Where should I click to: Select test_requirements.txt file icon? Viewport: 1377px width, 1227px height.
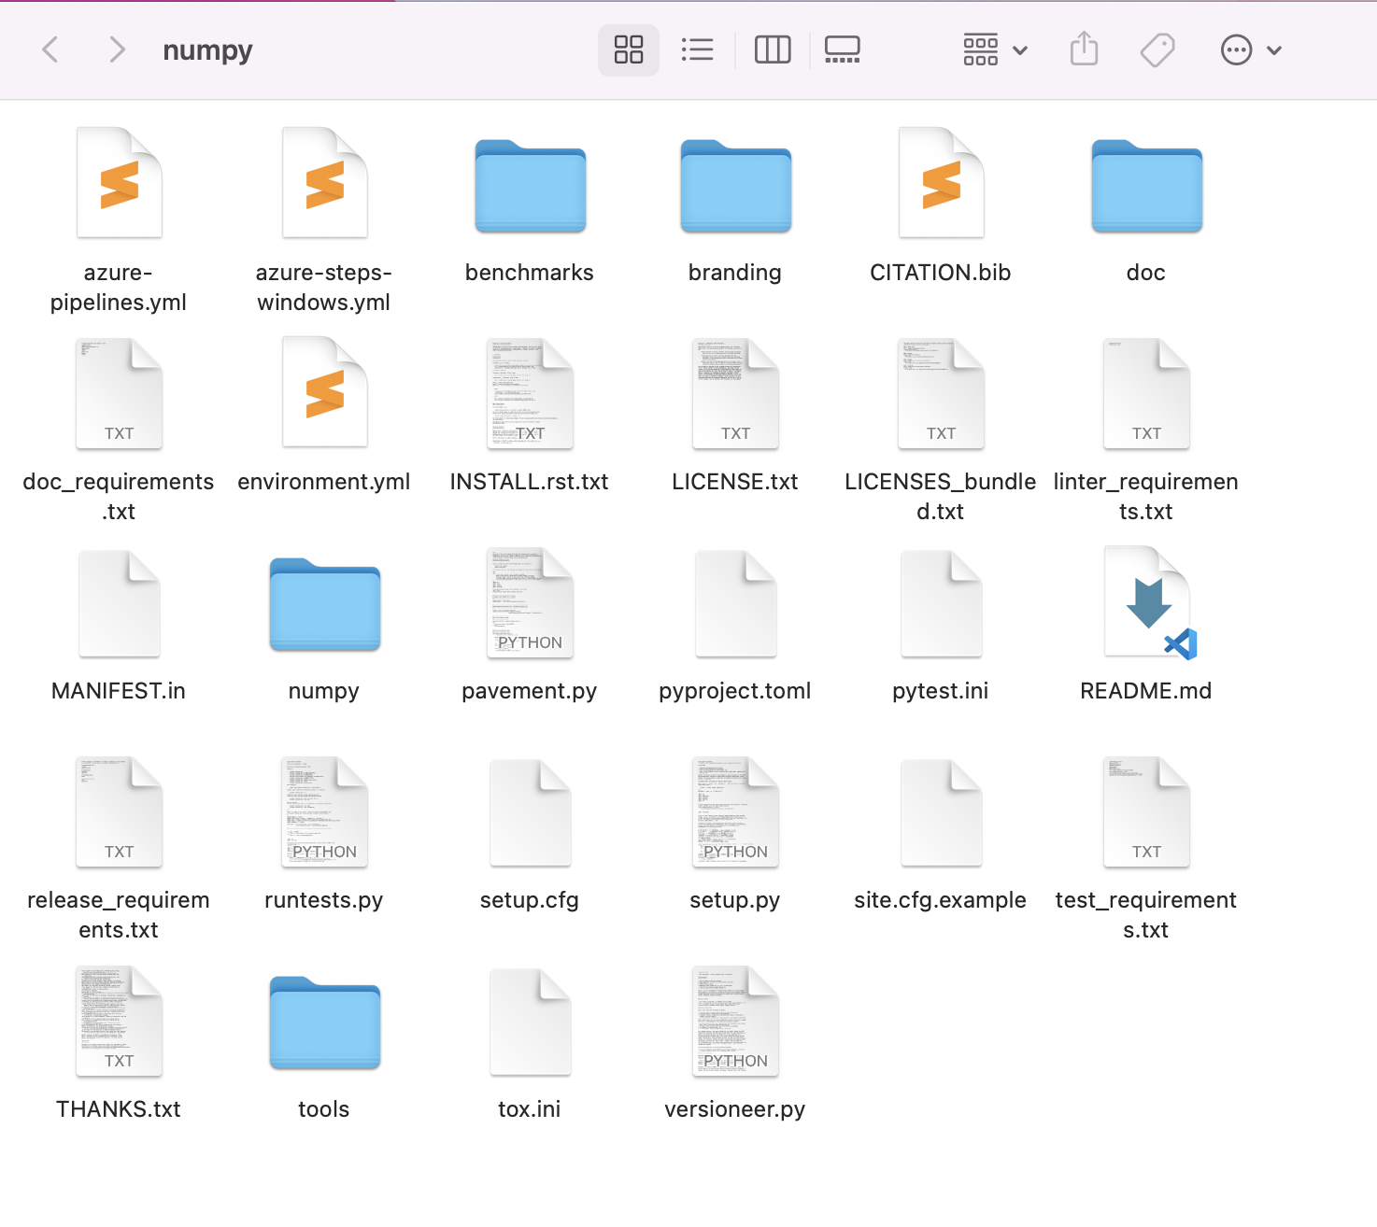[x=1146, y=811]
